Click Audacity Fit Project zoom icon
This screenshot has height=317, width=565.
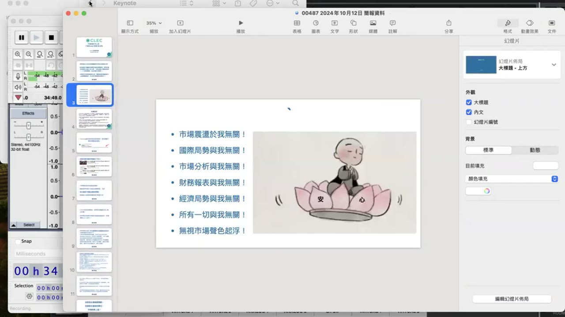coord(51,54)
